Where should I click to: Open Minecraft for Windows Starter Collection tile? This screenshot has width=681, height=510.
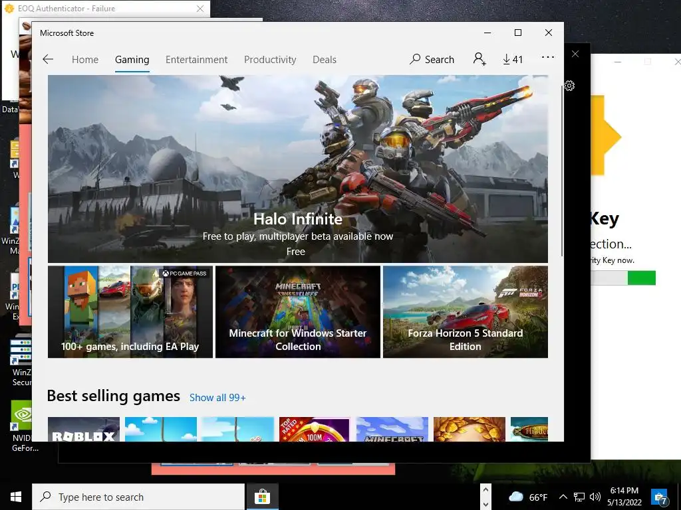298,312
